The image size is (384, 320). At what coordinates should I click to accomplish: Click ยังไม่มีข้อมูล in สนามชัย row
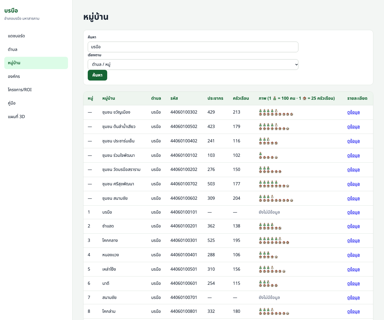point(269,298)
